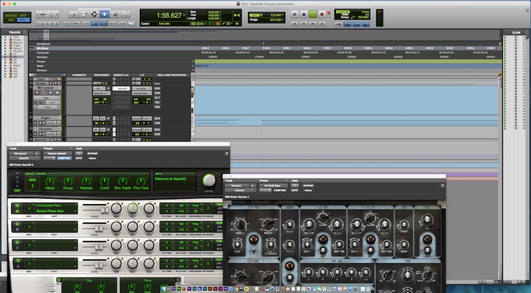This screenshot has height=293, width=531.
Task: Select the Zoomer (magnifier) tool
Action: [73, 14]
